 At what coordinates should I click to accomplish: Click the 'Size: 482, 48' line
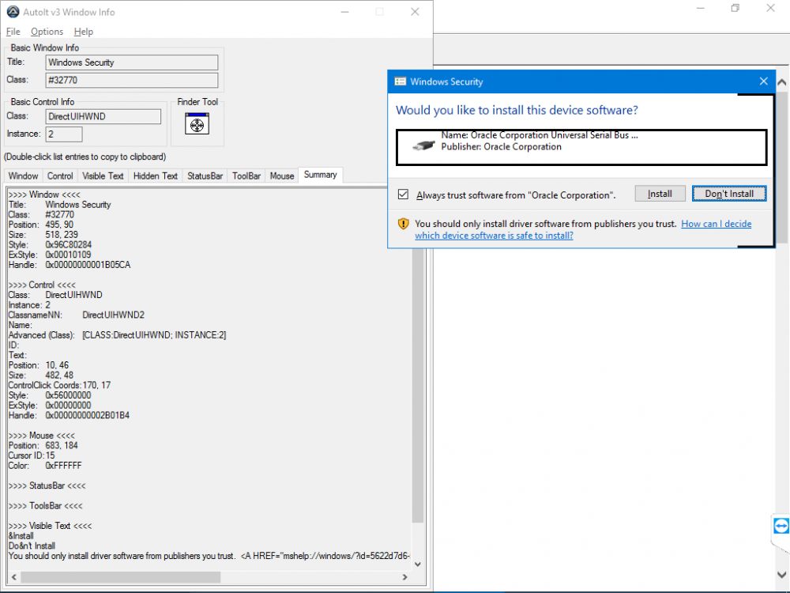pyautogui.click(x=41, y=375)
